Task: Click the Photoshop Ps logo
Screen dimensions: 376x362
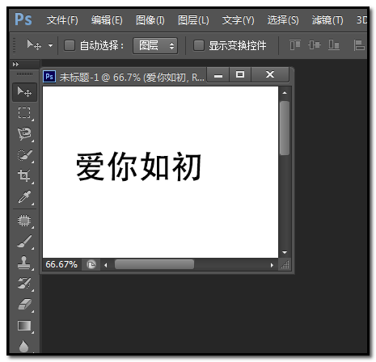Action: point(23,19)
